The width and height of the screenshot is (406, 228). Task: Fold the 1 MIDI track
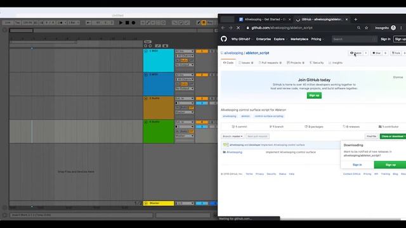(146, 51)
